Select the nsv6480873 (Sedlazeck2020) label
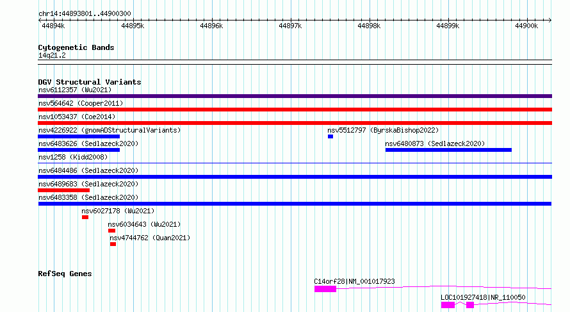570x312 pixels. point(435,144)
